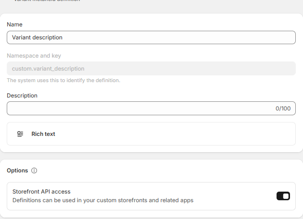303x219 pixels.
Task: Click empty space in the Options card
Action: click(x=168, y=171)
